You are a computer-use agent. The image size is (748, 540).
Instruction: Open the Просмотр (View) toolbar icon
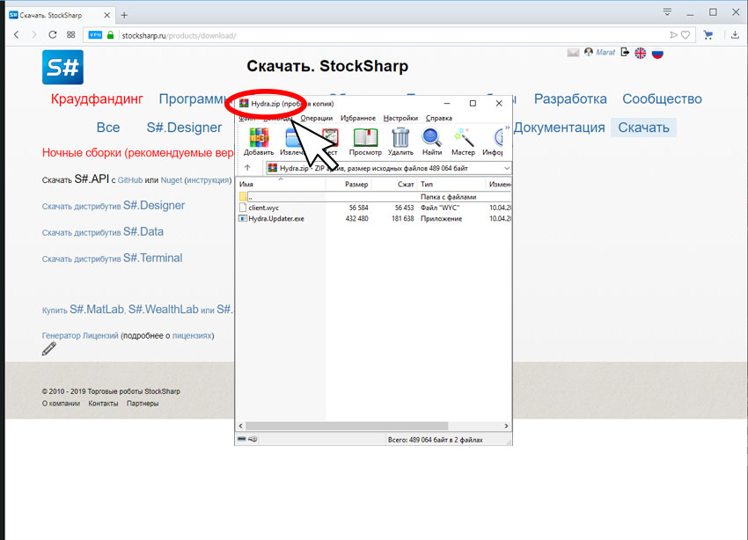[x=365, y=142]
